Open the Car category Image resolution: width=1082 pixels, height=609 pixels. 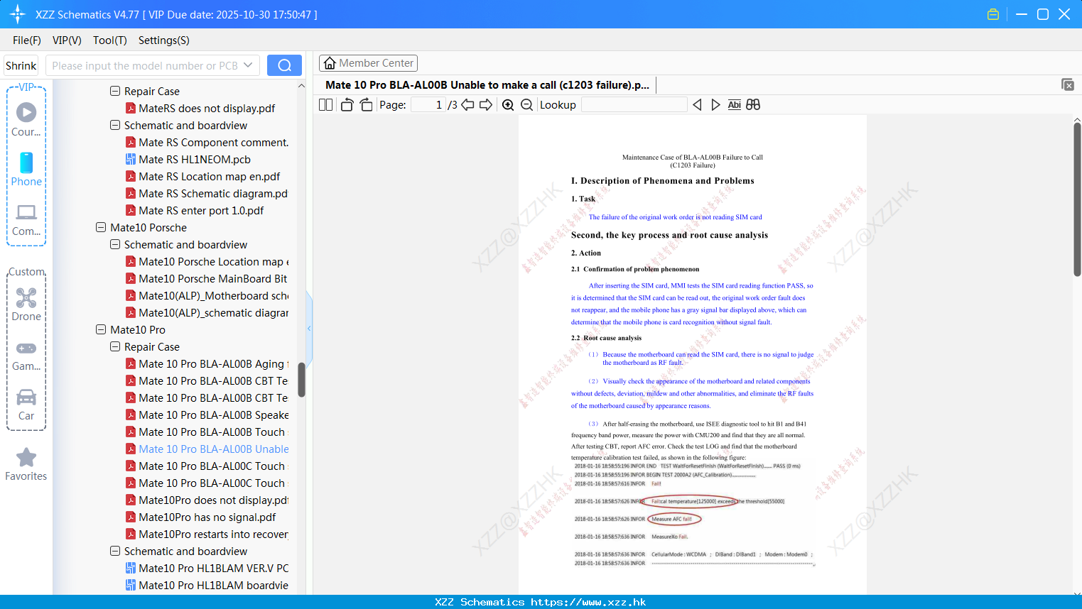(26, 404)
